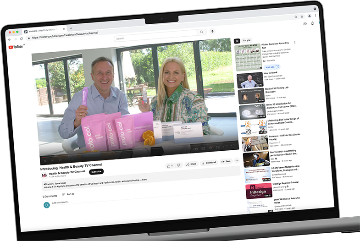360x241 pixels.
Task: Click the YouTube search magnifier button
Action: click(x=202, y=32)
